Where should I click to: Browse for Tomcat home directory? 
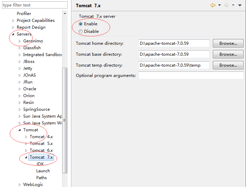(228, 43)
